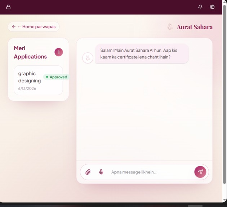Click the Aurat Sahara logo icon

coord(170,27)
